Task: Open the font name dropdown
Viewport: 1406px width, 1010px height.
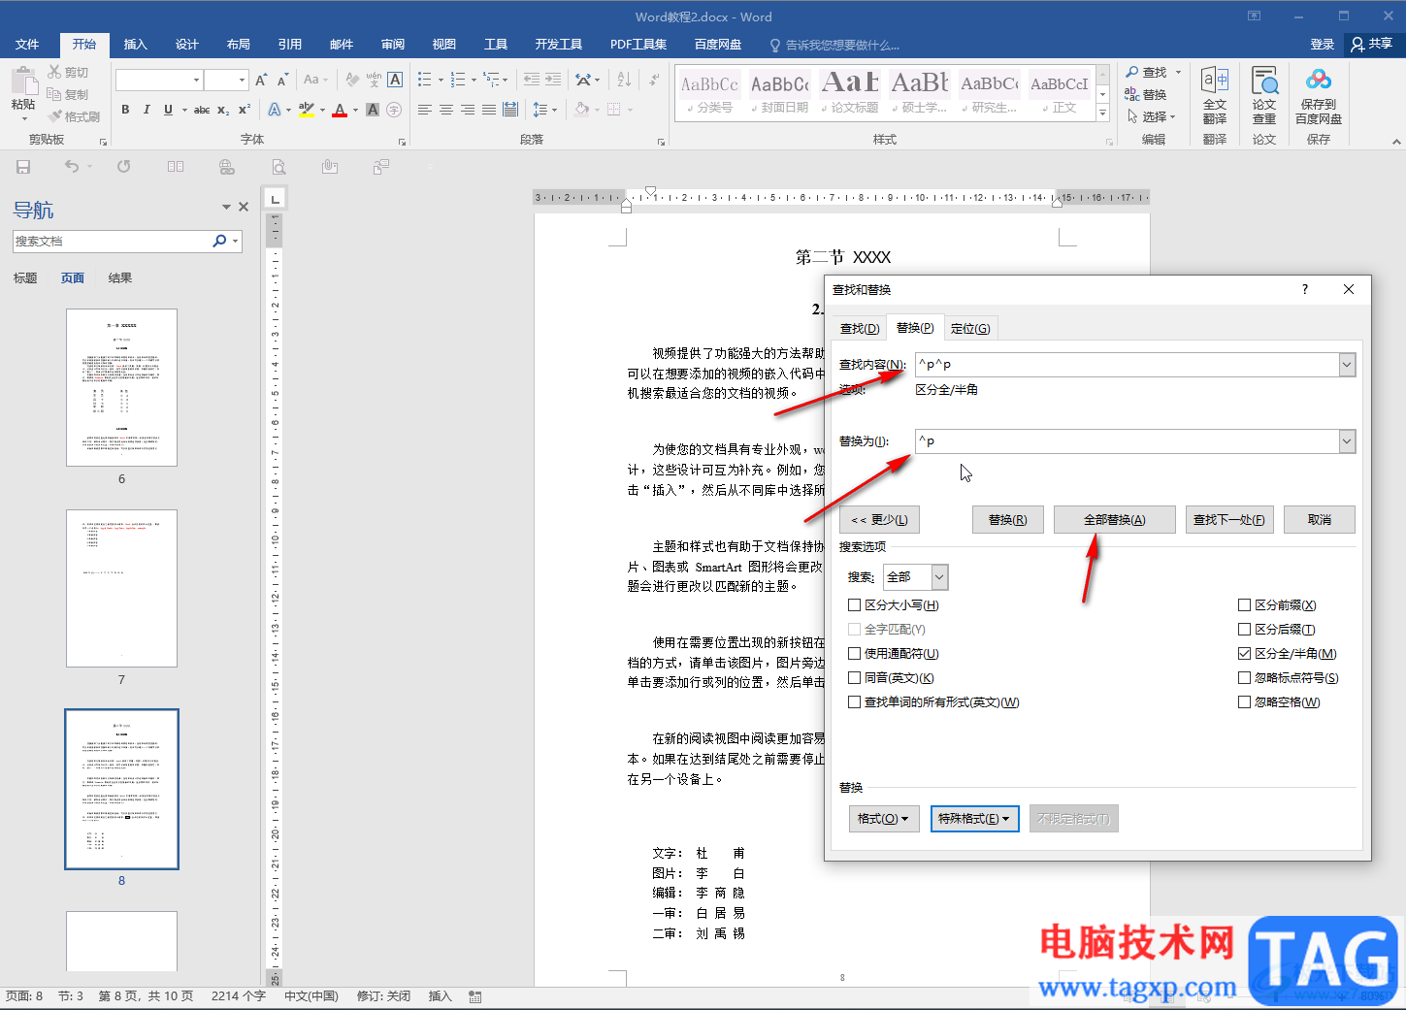Action: (x=196, y=80)
